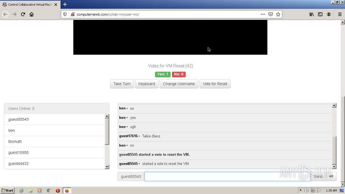Bookmark this page with the star
Image resolution: width=345 pixels, height=194 pixels.
click(x=278, y=14)
